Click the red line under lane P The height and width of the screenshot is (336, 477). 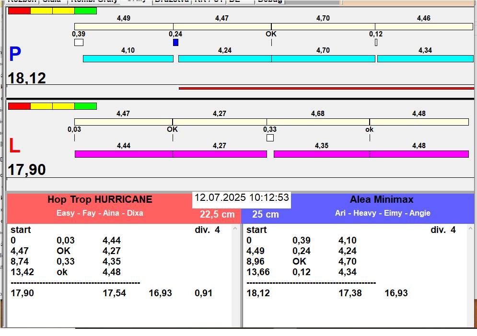pyautogui.click(x=326, y=89)
